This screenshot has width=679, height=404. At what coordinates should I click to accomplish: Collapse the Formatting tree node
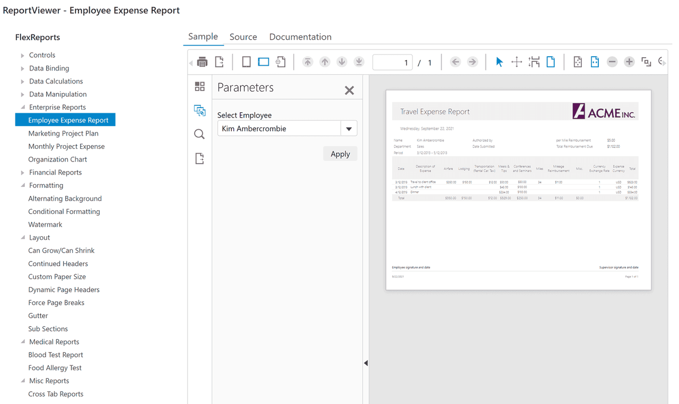23,185
